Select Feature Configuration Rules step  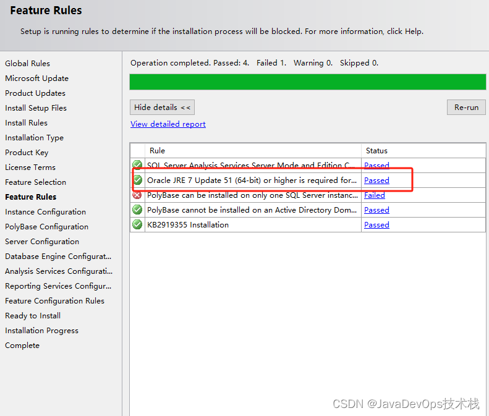tap(54, 301)
